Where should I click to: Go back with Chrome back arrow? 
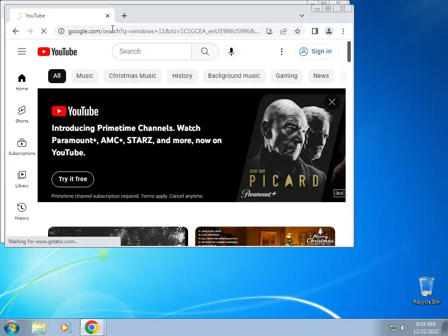16,31
